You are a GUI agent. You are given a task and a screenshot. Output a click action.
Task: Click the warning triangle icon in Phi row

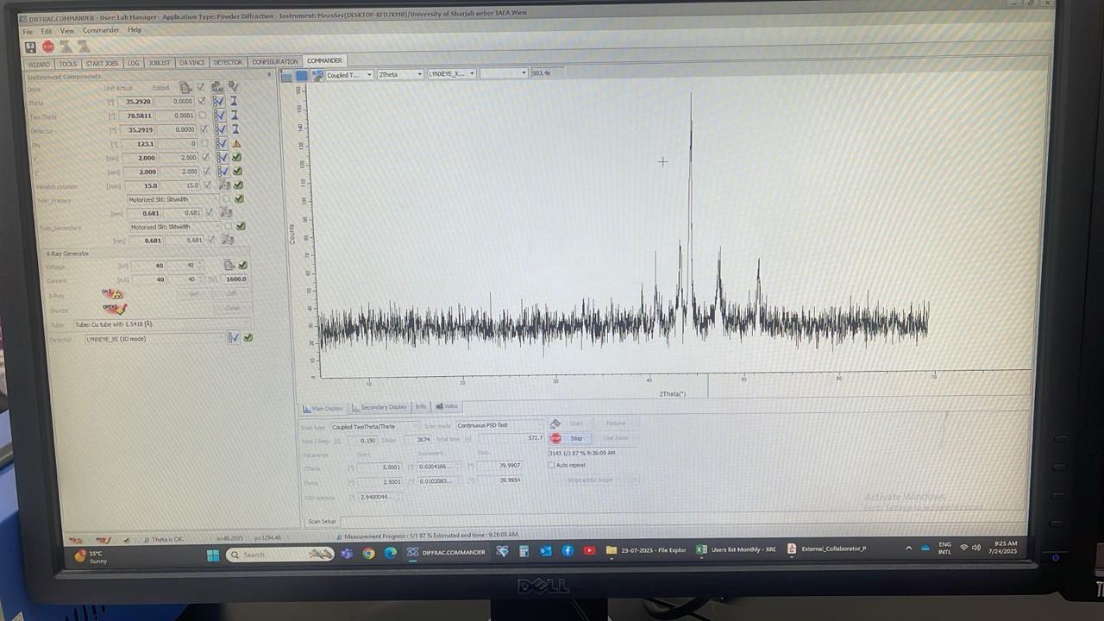pos(235,144)
